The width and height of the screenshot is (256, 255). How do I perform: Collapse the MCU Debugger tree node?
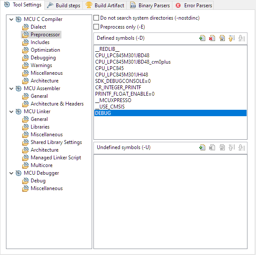click(x=11, y=173)
